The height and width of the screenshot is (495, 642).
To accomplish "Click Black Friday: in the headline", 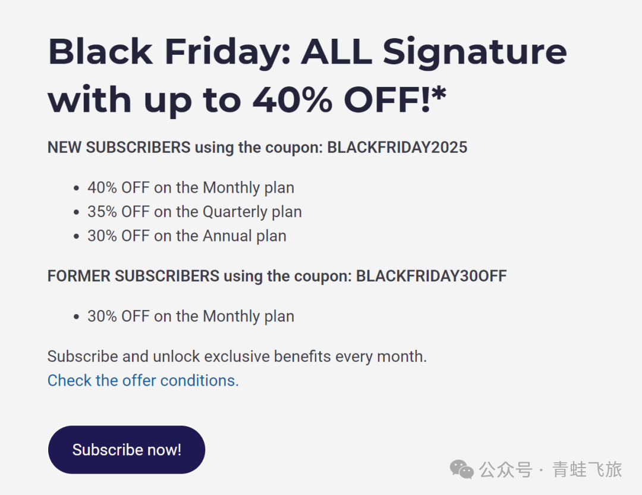I will tap(168, 51).
